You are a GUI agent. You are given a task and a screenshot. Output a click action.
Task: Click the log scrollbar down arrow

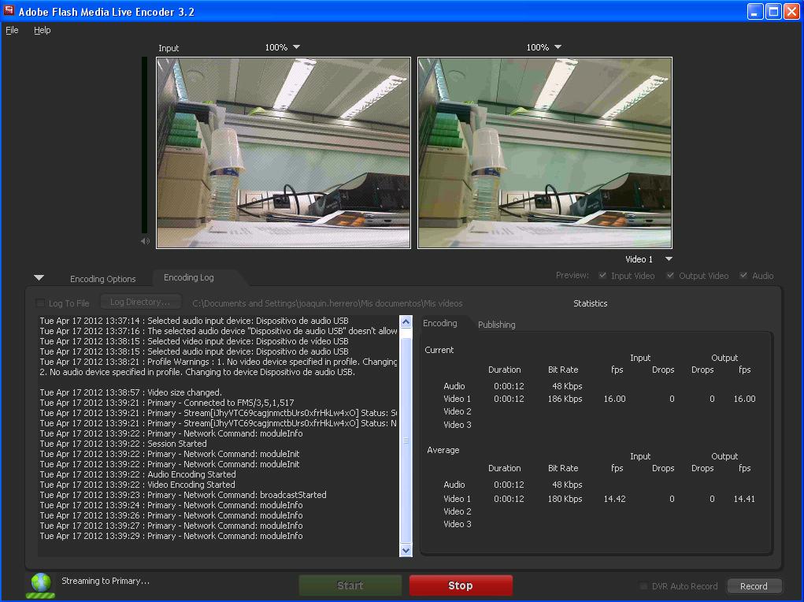(x=406, y=550)
